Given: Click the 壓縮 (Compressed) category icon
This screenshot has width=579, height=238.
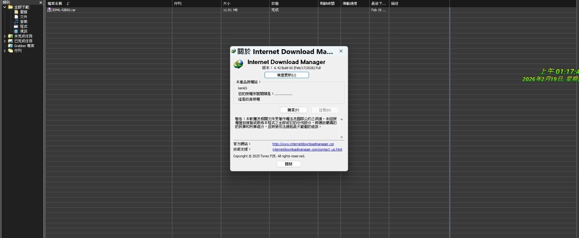Looking at the screenshot, I should point(16,12).
